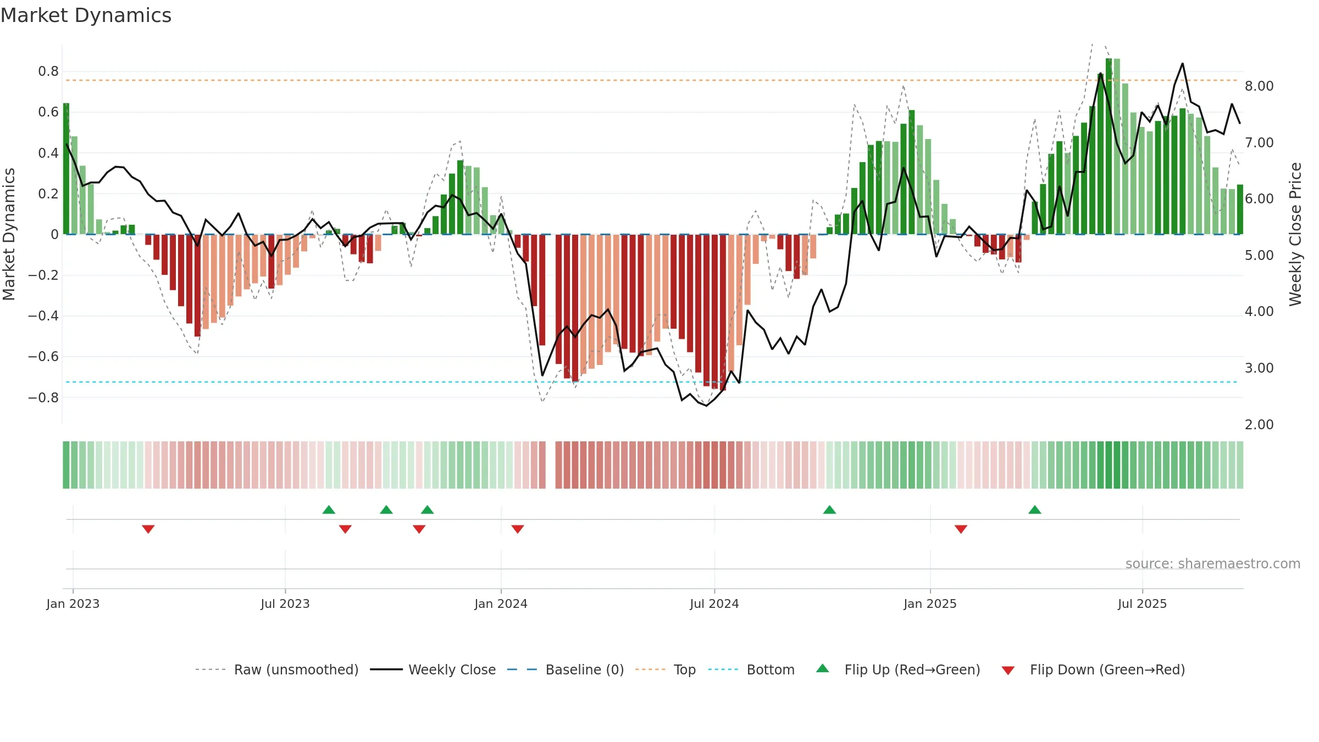Select the Flip Down triangle near January 2024
Viewport: 1319px width, 742px height.
click(x=518, y=529)
